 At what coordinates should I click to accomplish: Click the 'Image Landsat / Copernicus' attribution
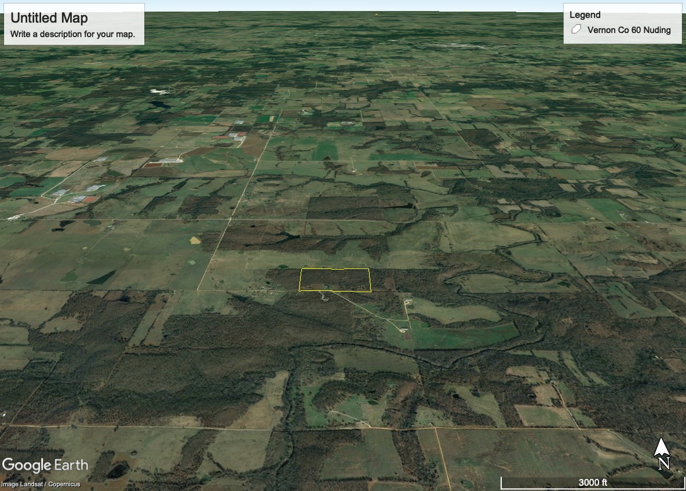click(x=41, y=484)
